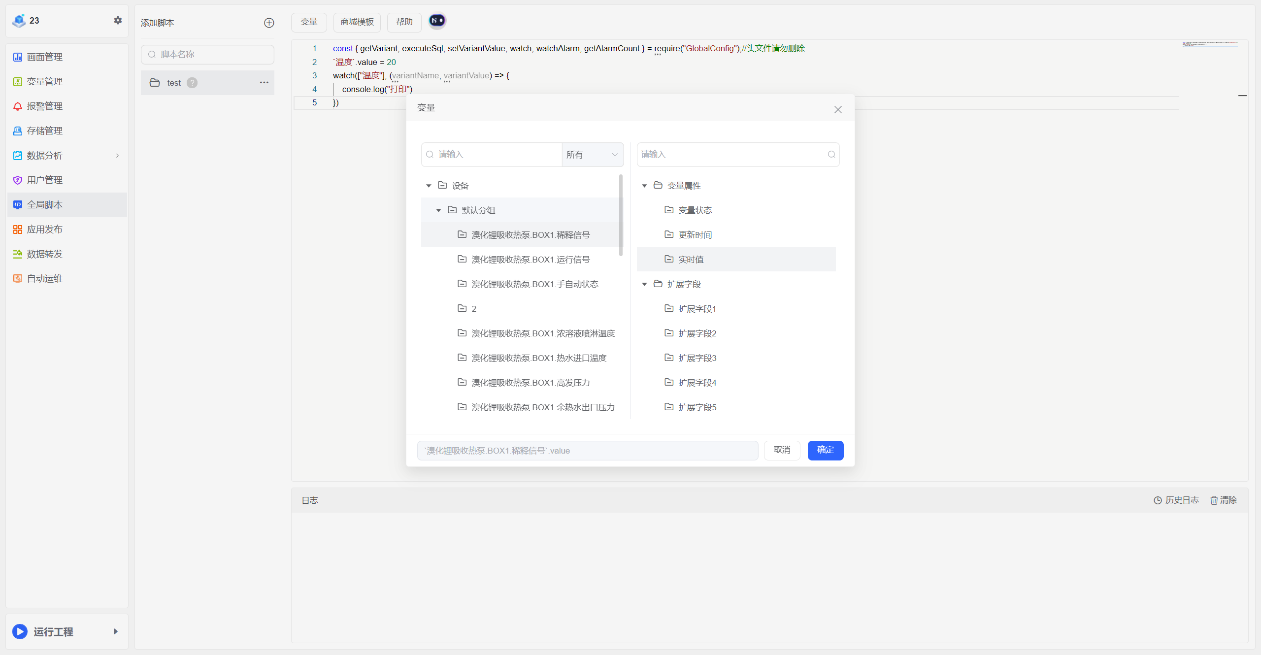Collapse the 扩展字段 tree node

pos(644,284)
